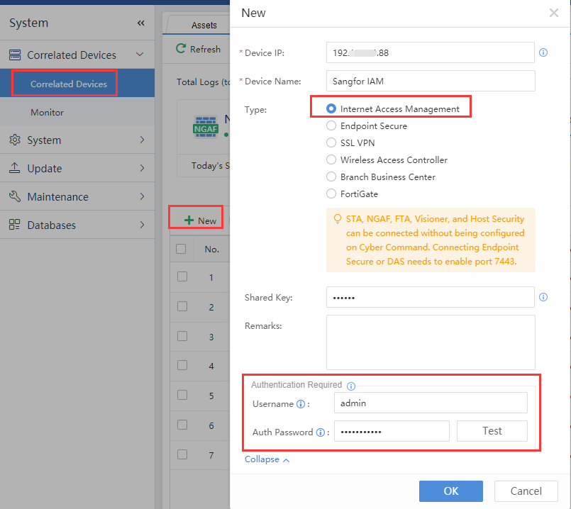Confirm the new device with OK
571x509 pixels.
(x=450, y=491)
